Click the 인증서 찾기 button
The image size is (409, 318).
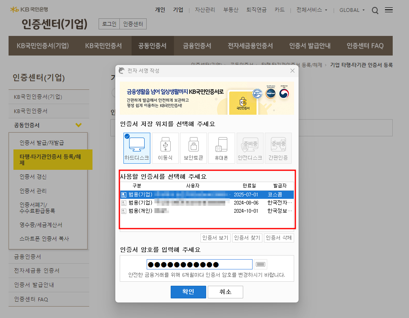pyautogui.click(x=247, y=238)
